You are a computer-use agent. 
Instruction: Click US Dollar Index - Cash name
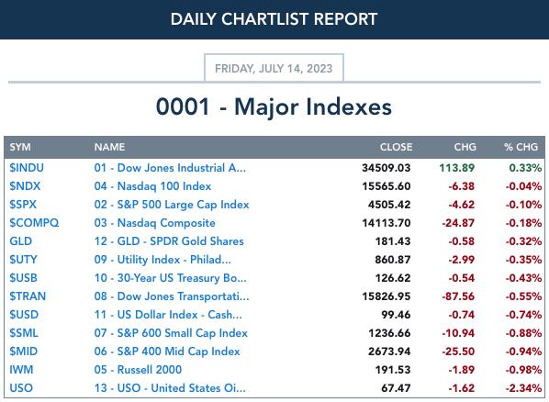point(168,315)
